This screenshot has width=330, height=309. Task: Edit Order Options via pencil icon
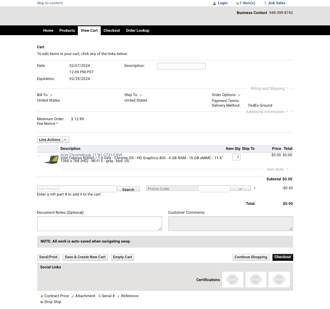239,95
